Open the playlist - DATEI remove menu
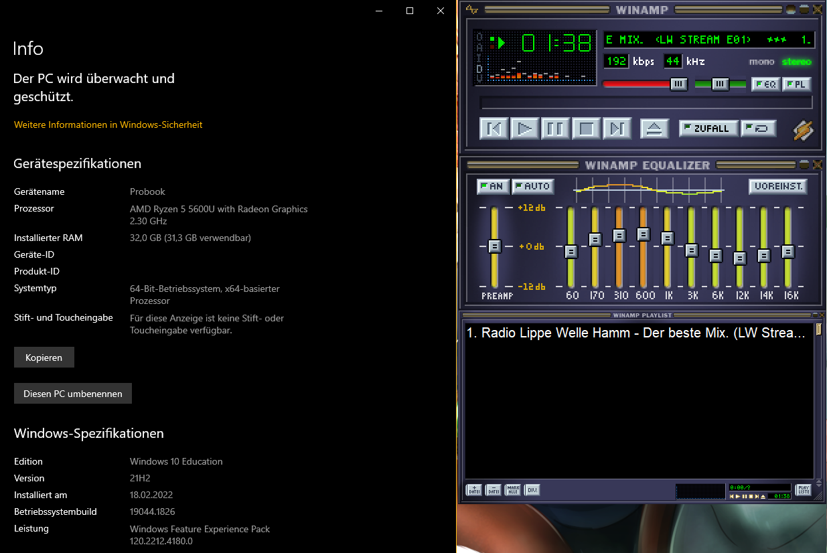 494,490
